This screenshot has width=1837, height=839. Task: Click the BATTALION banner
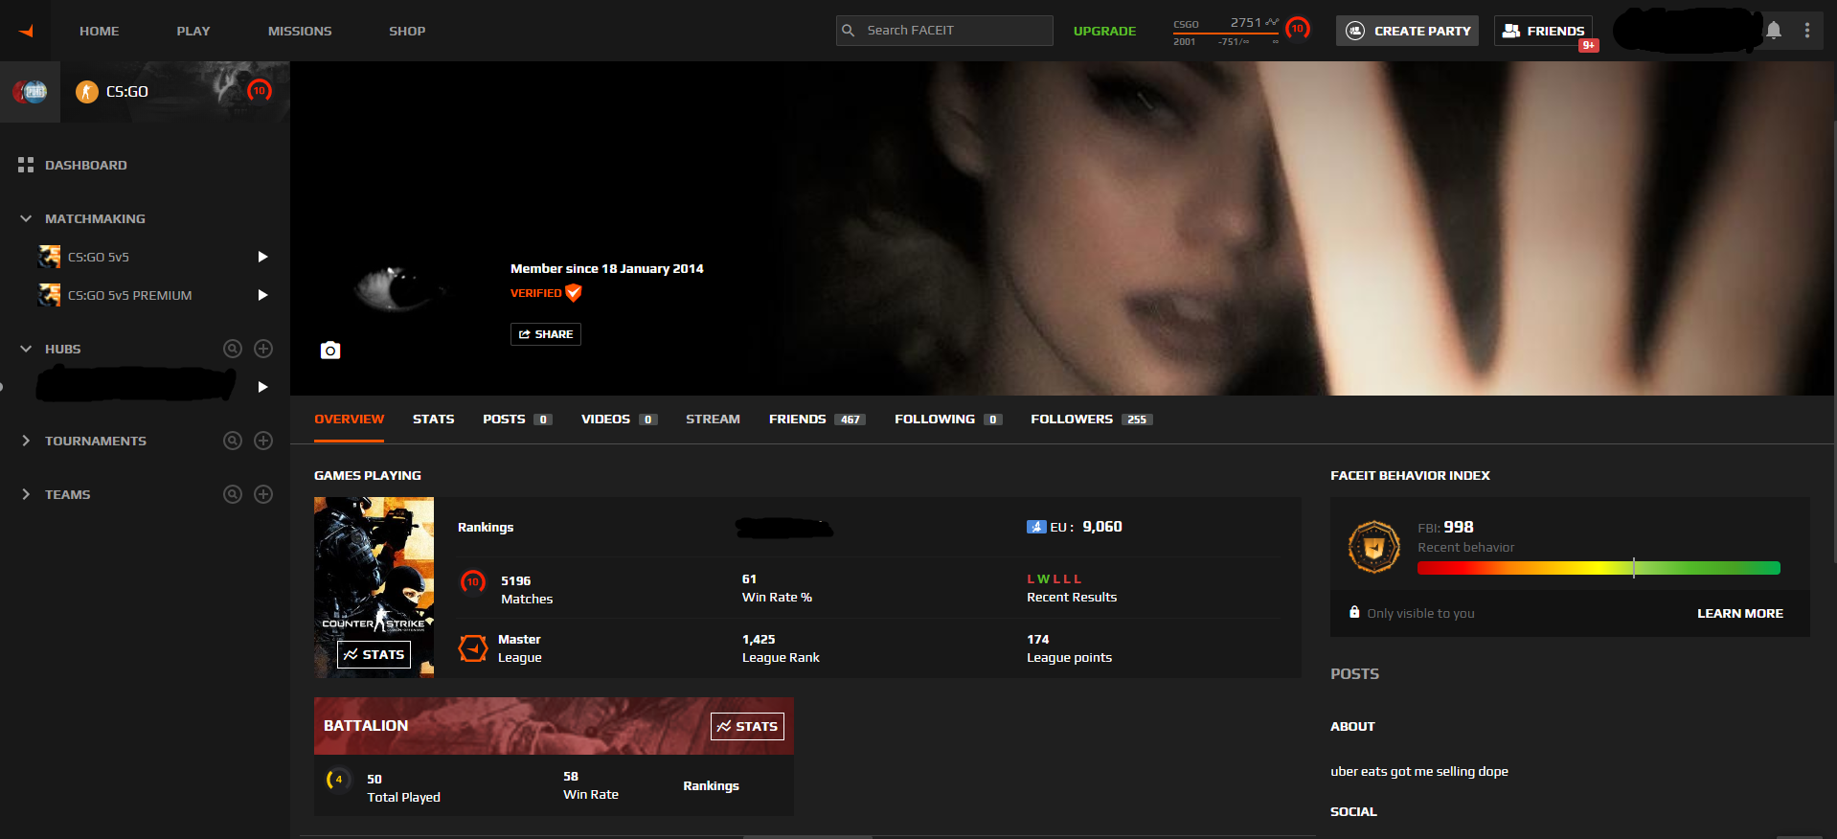pyautogui.click(x=554, y=726)
